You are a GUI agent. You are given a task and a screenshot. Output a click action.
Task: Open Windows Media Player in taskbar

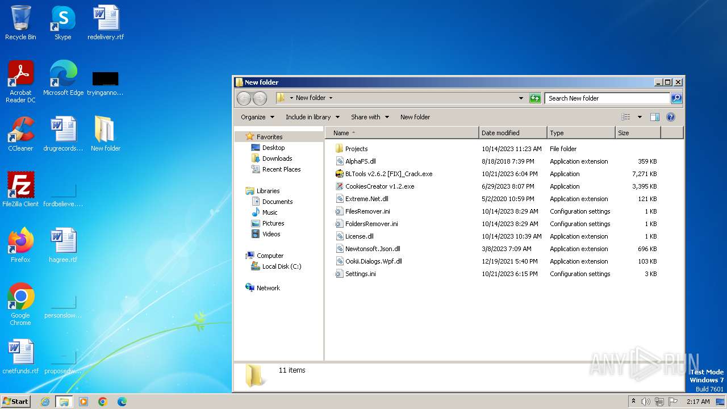(x=83, y=402)
